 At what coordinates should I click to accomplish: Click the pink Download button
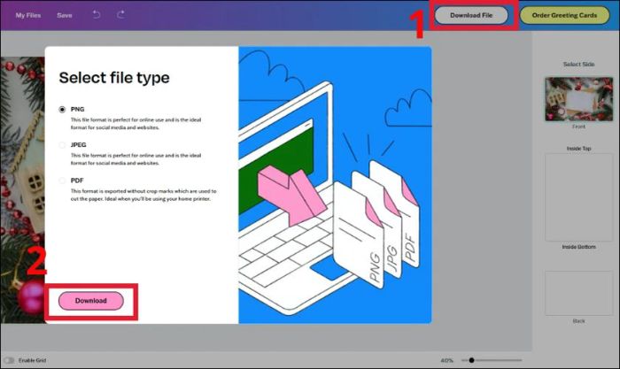click(x=91, y=301)
